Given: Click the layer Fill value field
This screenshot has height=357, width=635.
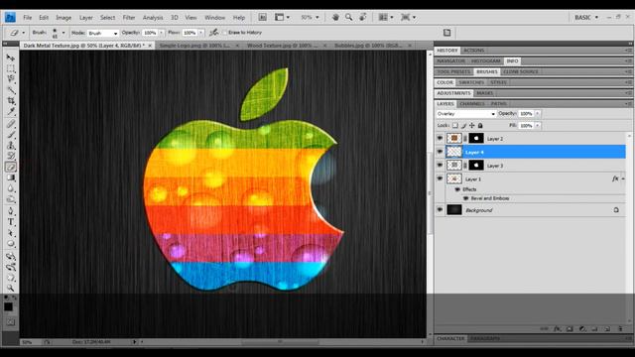Looking at the screenshot, I should point(526,126).
